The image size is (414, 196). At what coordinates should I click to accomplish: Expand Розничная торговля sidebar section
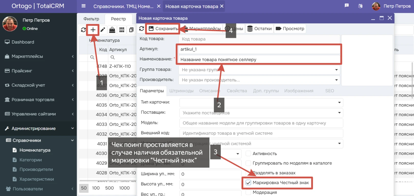(38, 100)
